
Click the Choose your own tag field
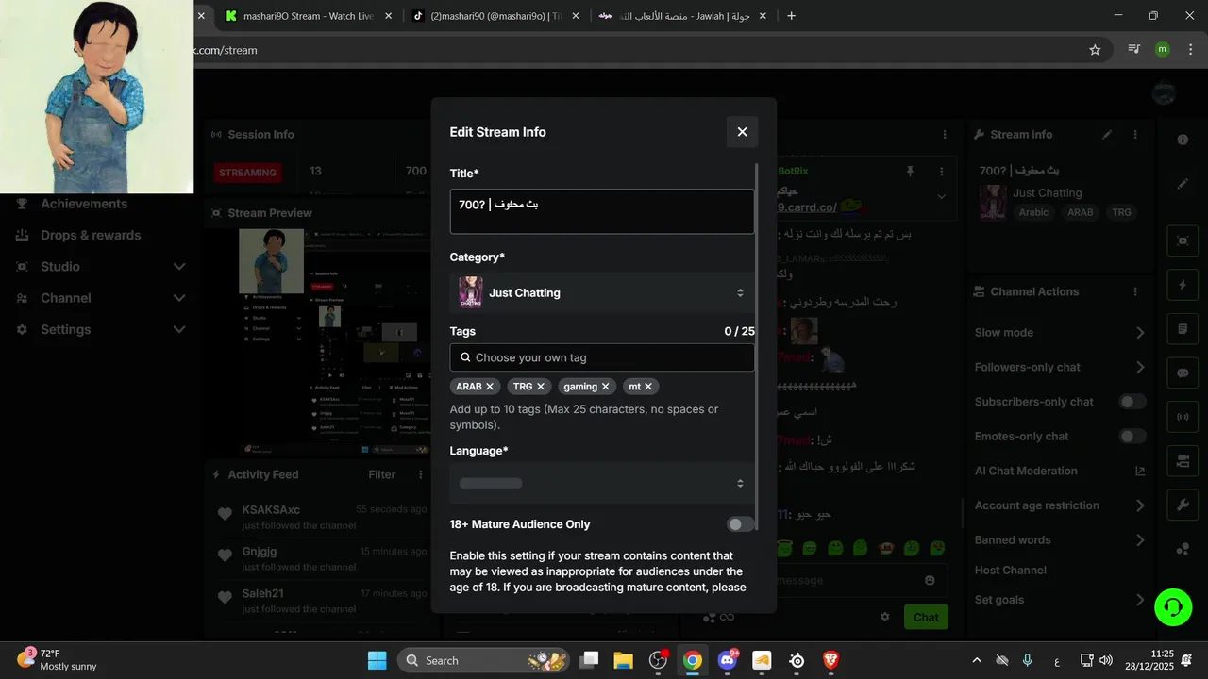pyautogui.click(x=602, y=357)
